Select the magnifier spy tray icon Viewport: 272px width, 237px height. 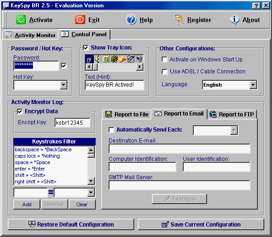click(x=89, y=59)
